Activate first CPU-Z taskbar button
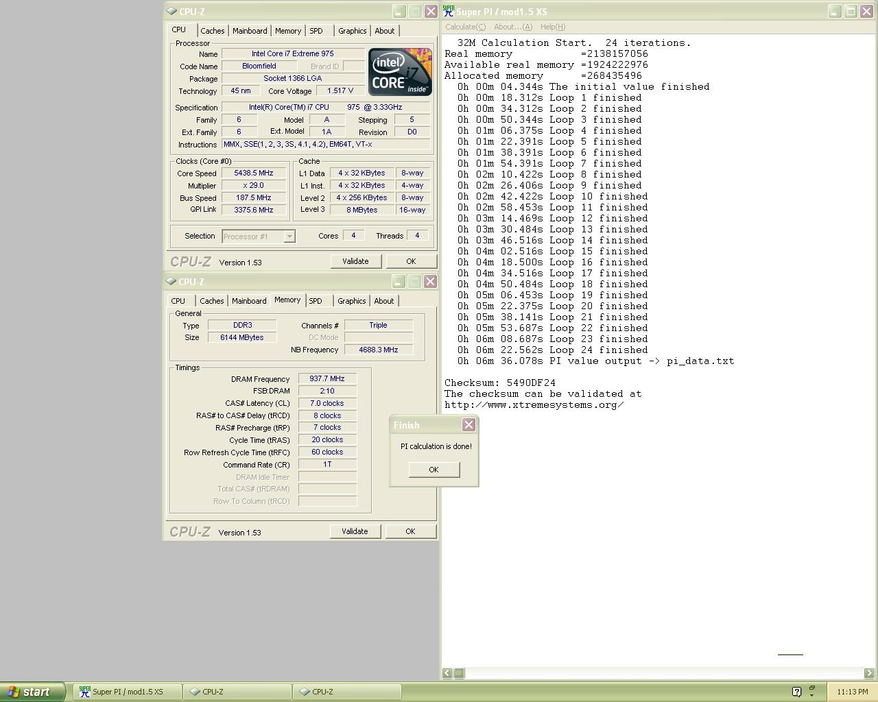 click(x=237, y=692)
